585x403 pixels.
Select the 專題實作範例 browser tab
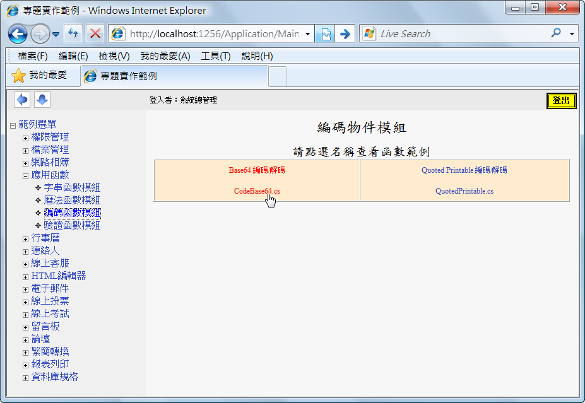[x=174, y=76]
